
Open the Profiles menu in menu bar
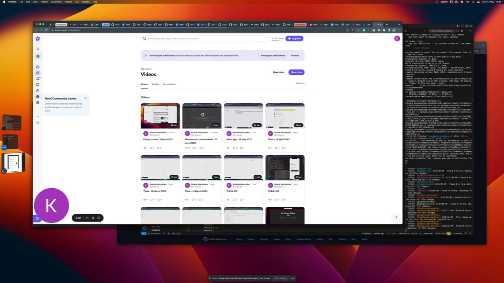[x=69, y=2]
